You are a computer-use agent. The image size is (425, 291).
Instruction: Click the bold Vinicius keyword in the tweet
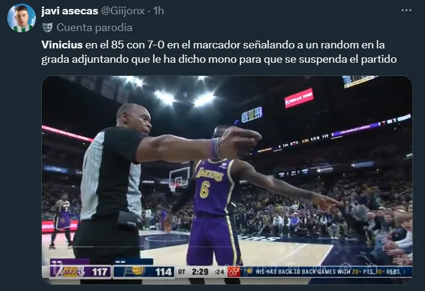pos(62,45)
